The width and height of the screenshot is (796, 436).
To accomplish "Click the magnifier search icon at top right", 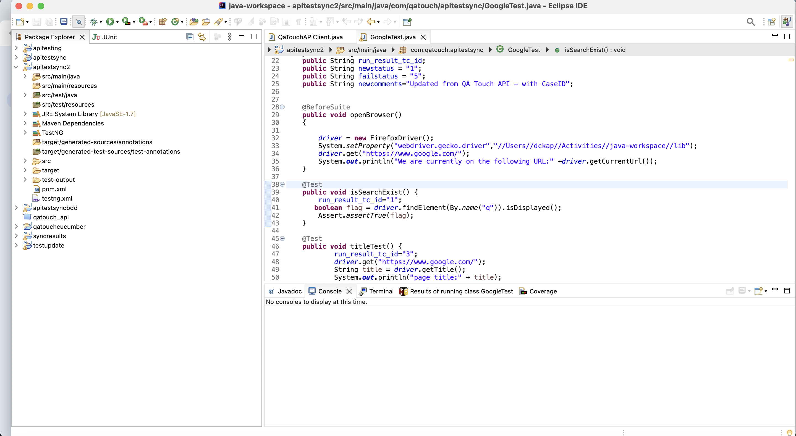I will tap(751, 22).
